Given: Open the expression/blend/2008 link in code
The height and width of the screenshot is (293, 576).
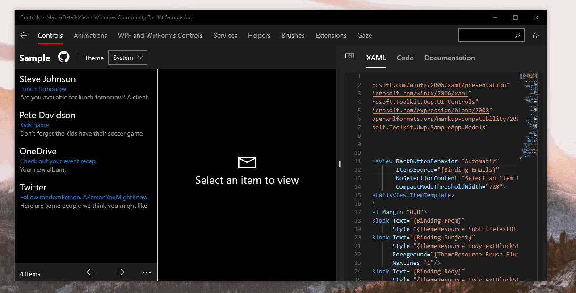Looking at the screenshot, I should pos(432,110).
